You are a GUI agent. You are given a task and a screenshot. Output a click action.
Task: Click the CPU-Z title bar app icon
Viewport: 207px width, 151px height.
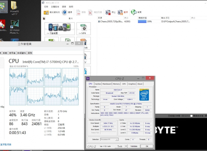point(88,79)
